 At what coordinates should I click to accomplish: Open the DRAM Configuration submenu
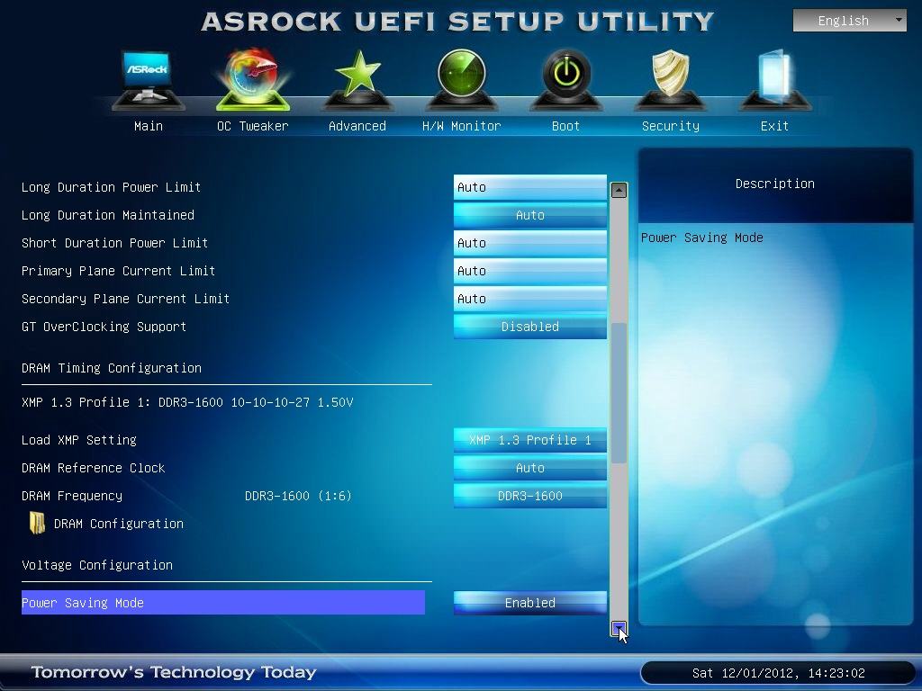[x=119, y=524]
